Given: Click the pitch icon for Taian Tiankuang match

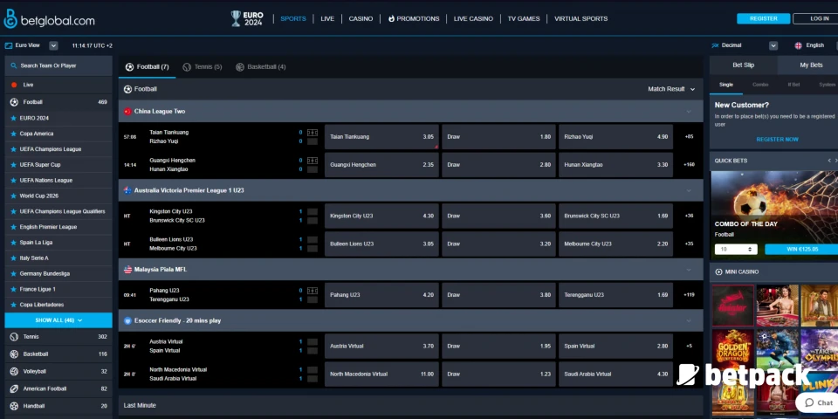Looking at the screenshot, I should click(313, 133).
